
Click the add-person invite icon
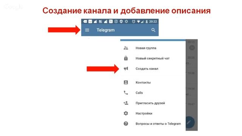tap(126, 103)
